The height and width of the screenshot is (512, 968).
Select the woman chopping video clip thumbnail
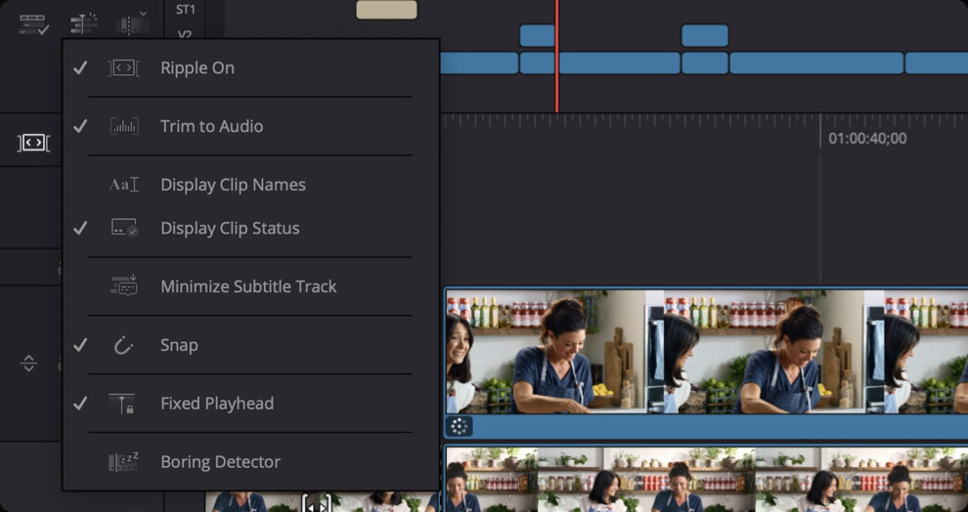(553, 352)
